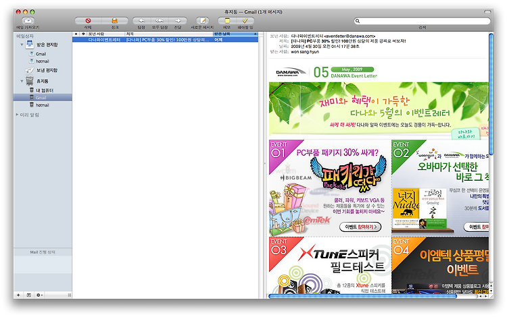Select the 받은 편지함 inbox mailbox

click(x=43, y=45)
